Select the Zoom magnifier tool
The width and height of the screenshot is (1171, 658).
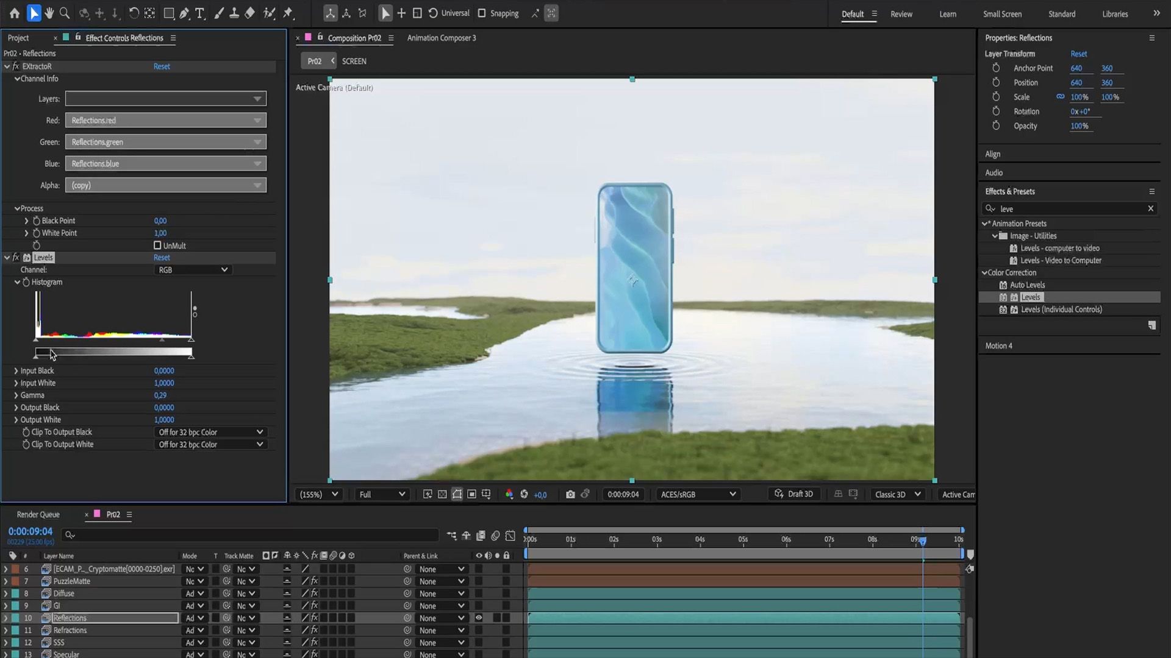pyautogui.click(x=65, y=13)
